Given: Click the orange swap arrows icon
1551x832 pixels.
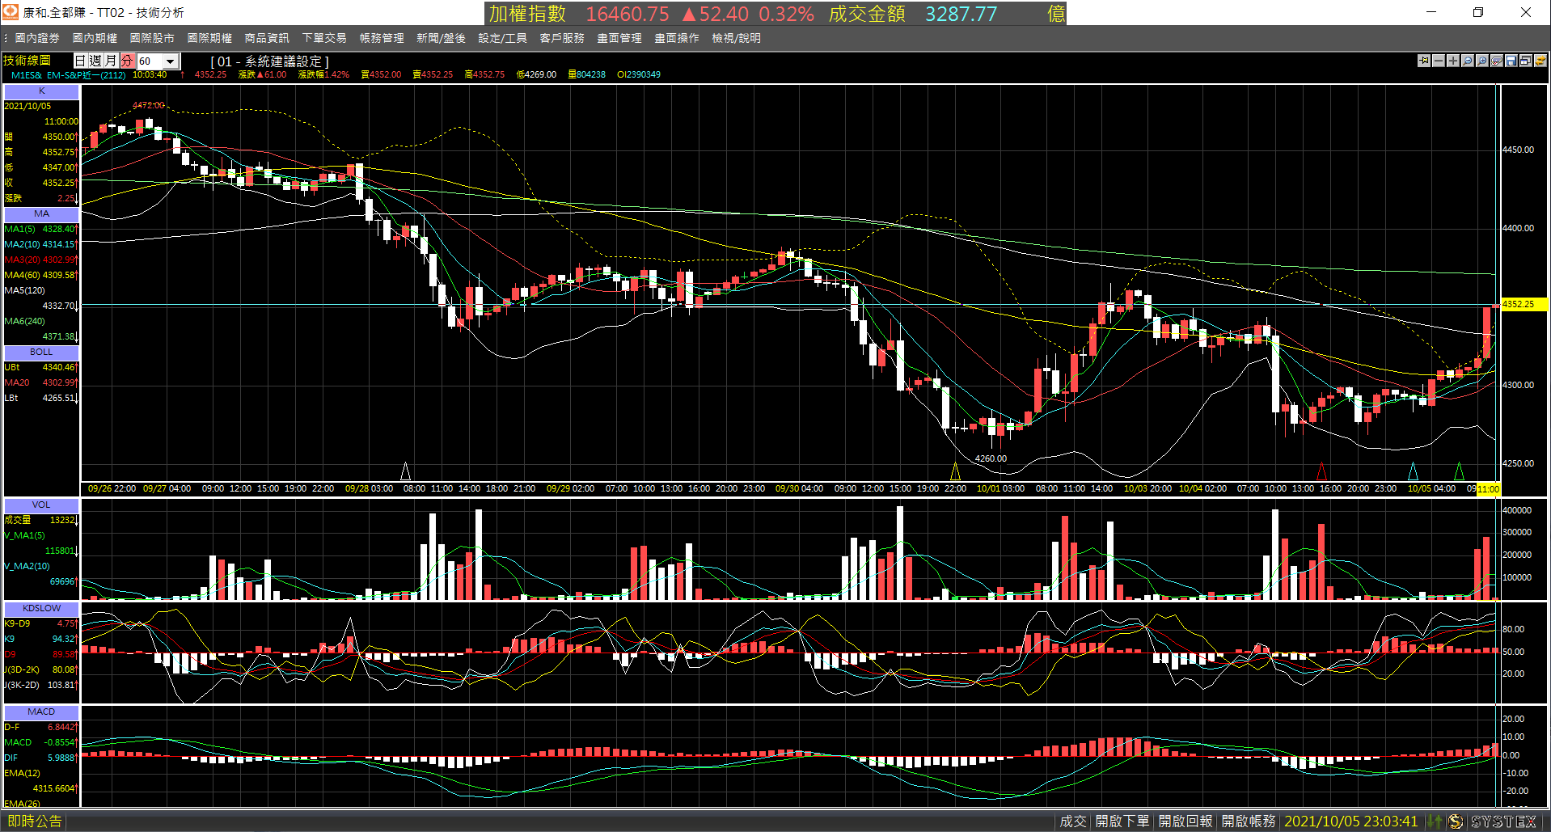Looking at the screenshot, I should (x=1540, y=61).
